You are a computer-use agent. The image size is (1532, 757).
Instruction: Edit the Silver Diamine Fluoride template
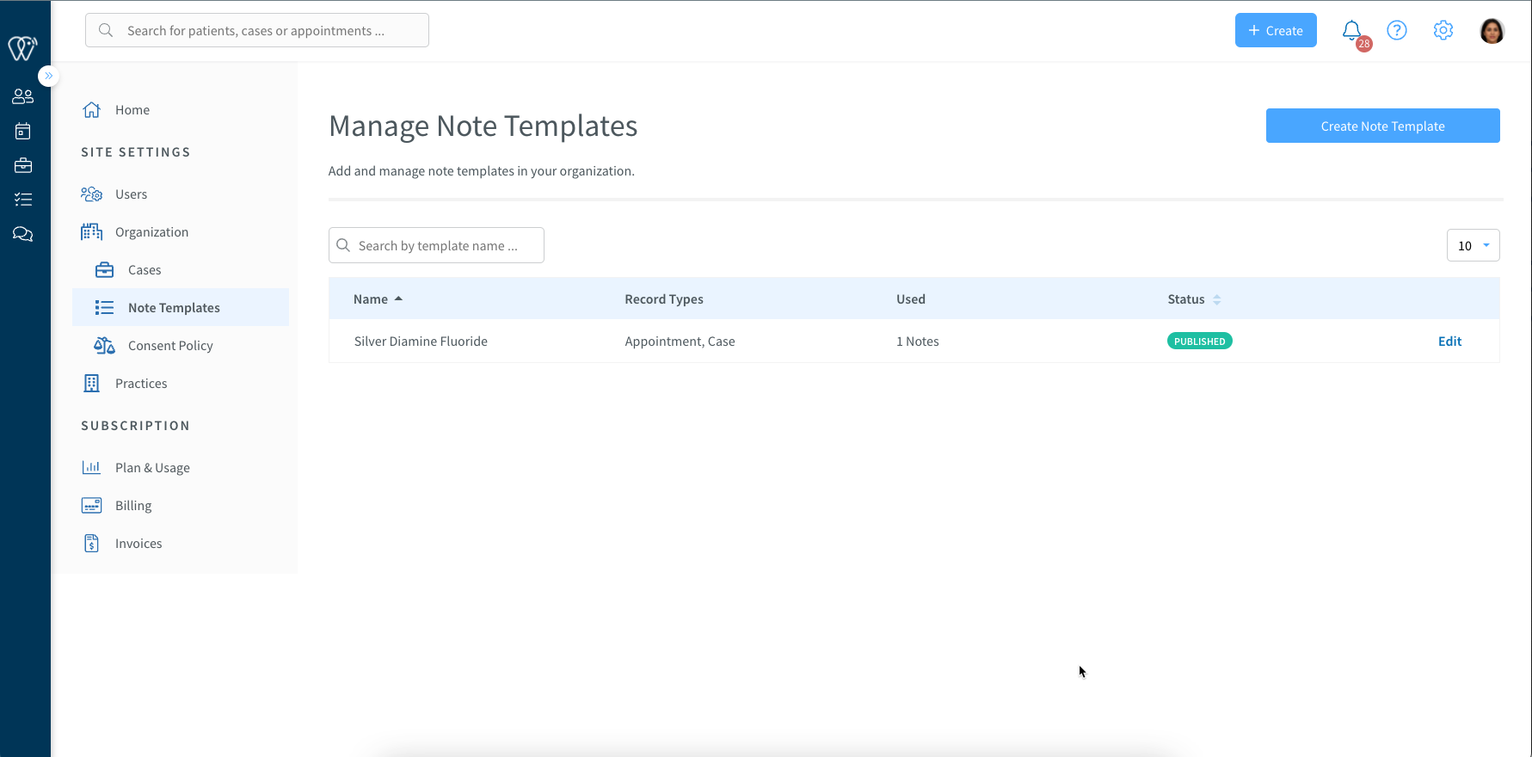(x=1449, y=342)
